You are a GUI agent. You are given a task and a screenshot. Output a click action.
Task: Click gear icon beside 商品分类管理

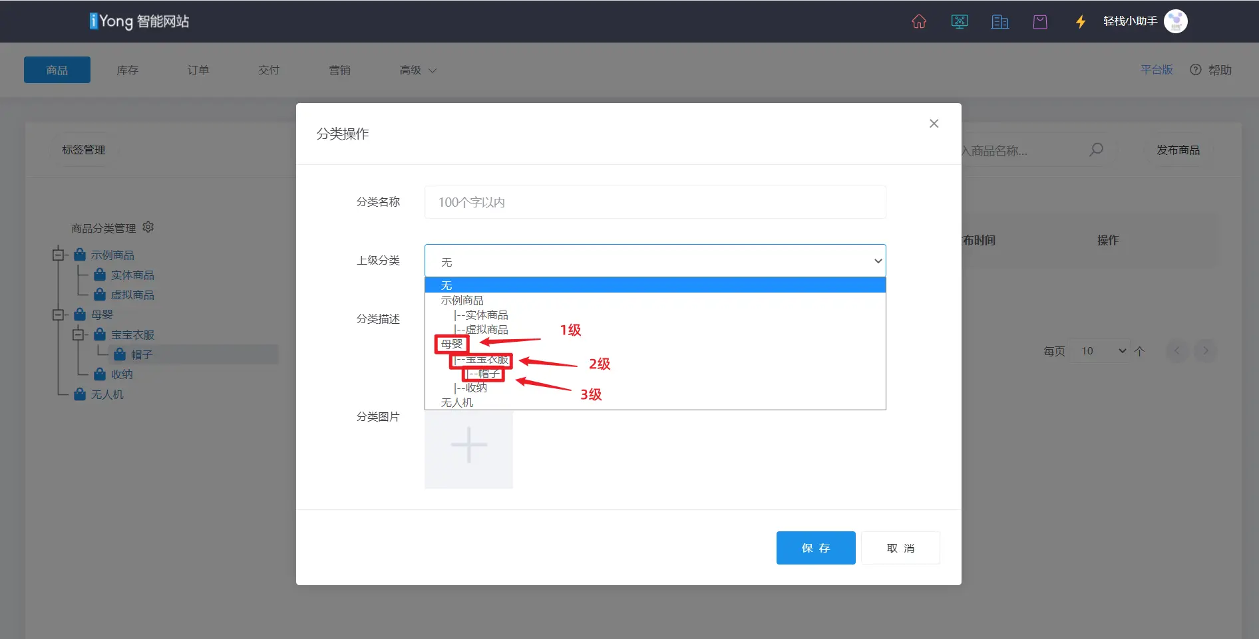(148, 227)
